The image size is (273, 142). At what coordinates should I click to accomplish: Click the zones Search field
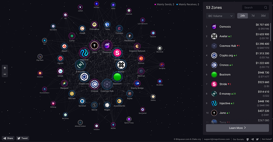tap(255, 8)
